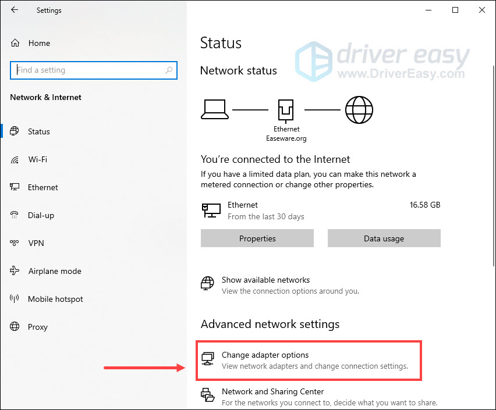Click the search magnifier icon
The height and width of the screenshot is (410, 496).
169,70
